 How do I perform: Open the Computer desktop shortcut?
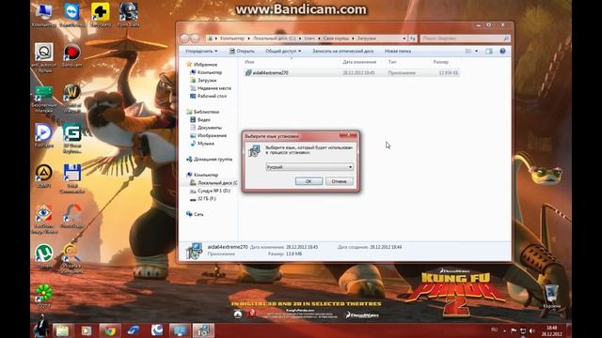pyautogui.click(x=43, y=15)
